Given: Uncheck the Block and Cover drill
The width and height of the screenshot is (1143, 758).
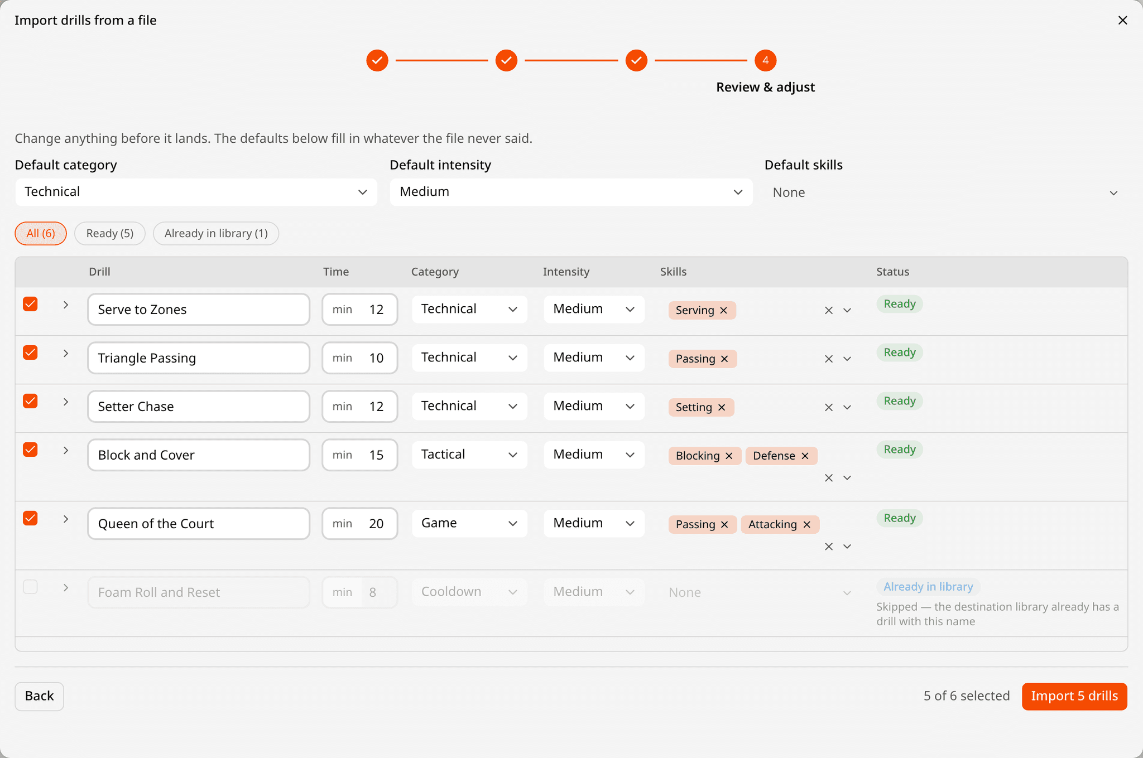Looking at the screenshot, I should [x=30, y=450].
